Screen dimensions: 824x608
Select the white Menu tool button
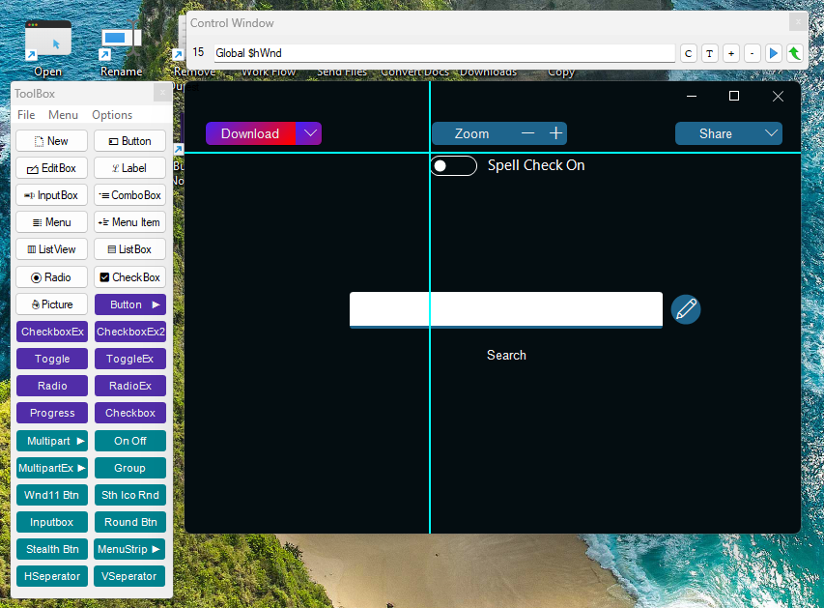click(x=51, y=222)
